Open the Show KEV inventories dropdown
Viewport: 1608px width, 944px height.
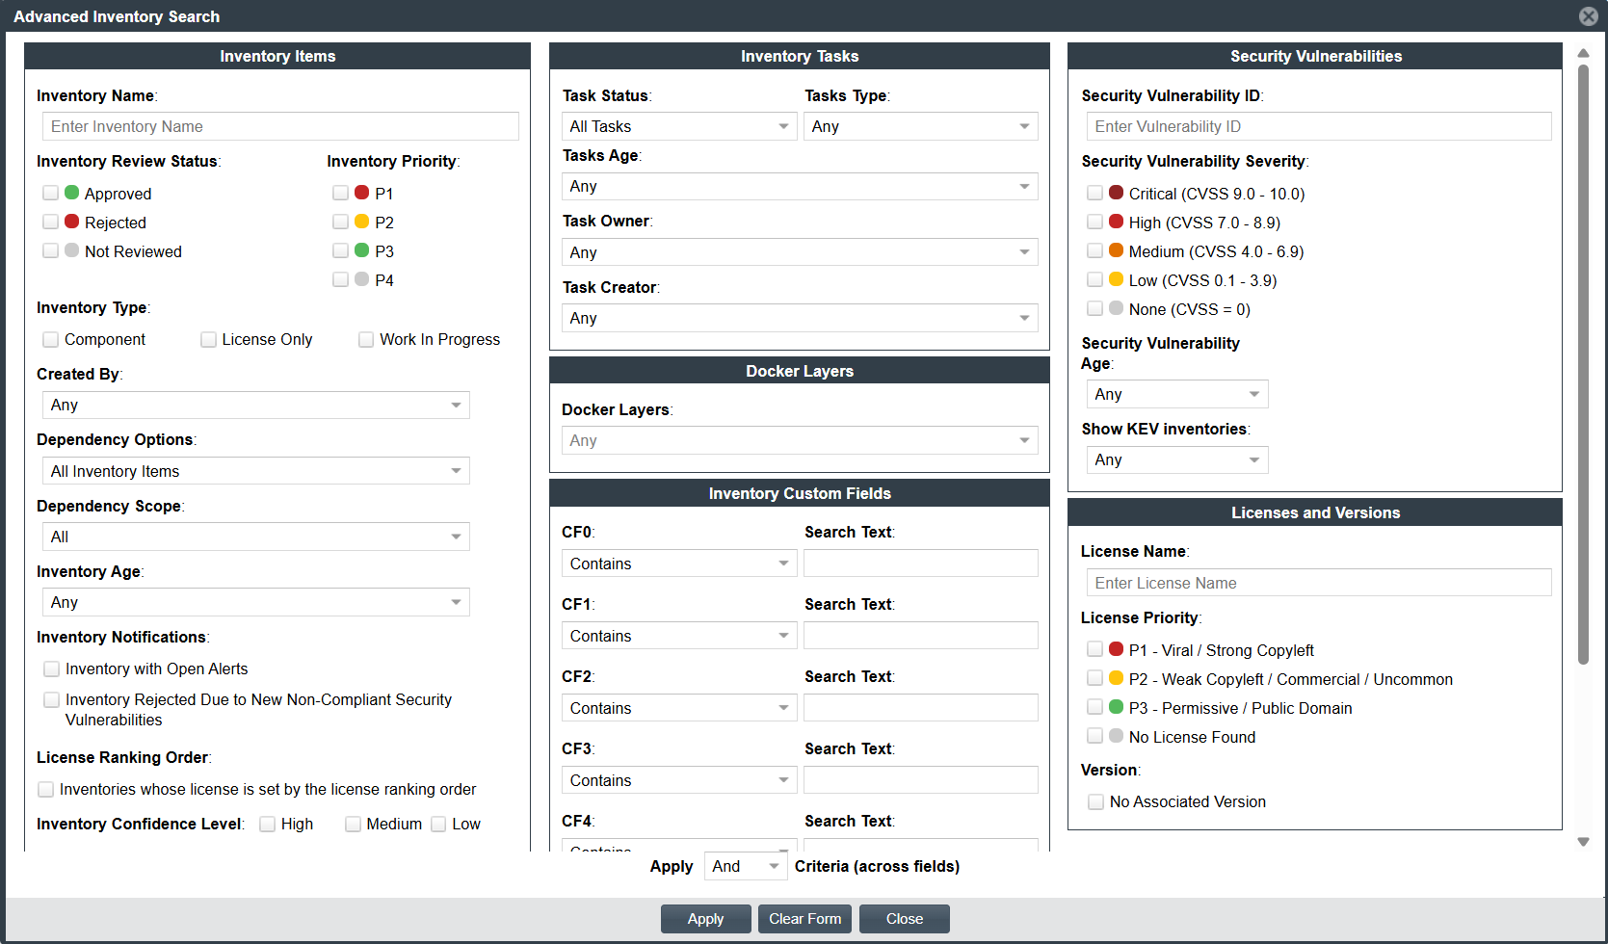[1176, 459]
